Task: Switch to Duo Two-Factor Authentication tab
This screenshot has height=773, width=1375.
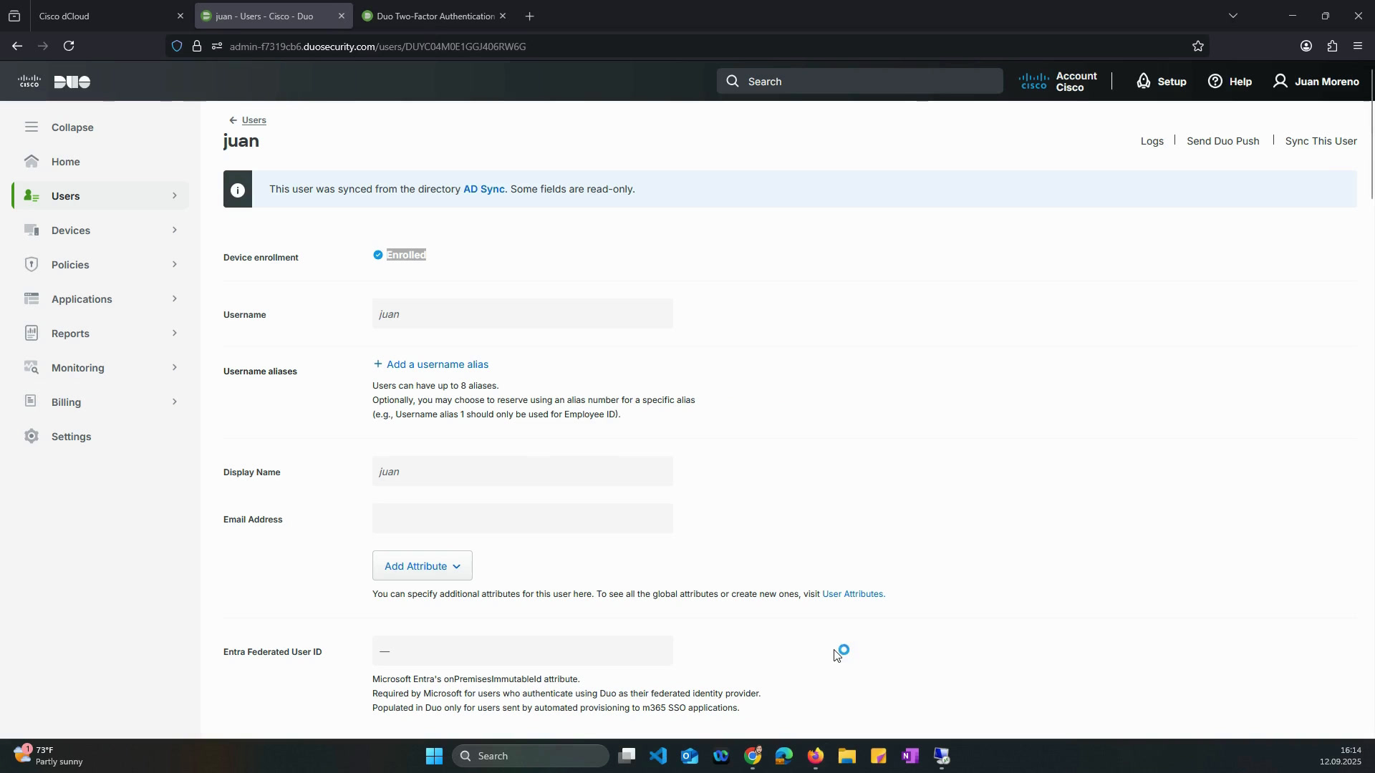Action: (435, 16)
